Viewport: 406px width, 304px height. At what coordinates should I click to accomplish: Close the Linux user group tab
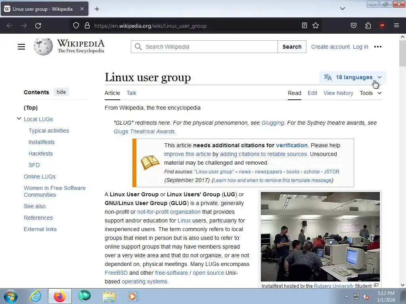pos(82,9)
